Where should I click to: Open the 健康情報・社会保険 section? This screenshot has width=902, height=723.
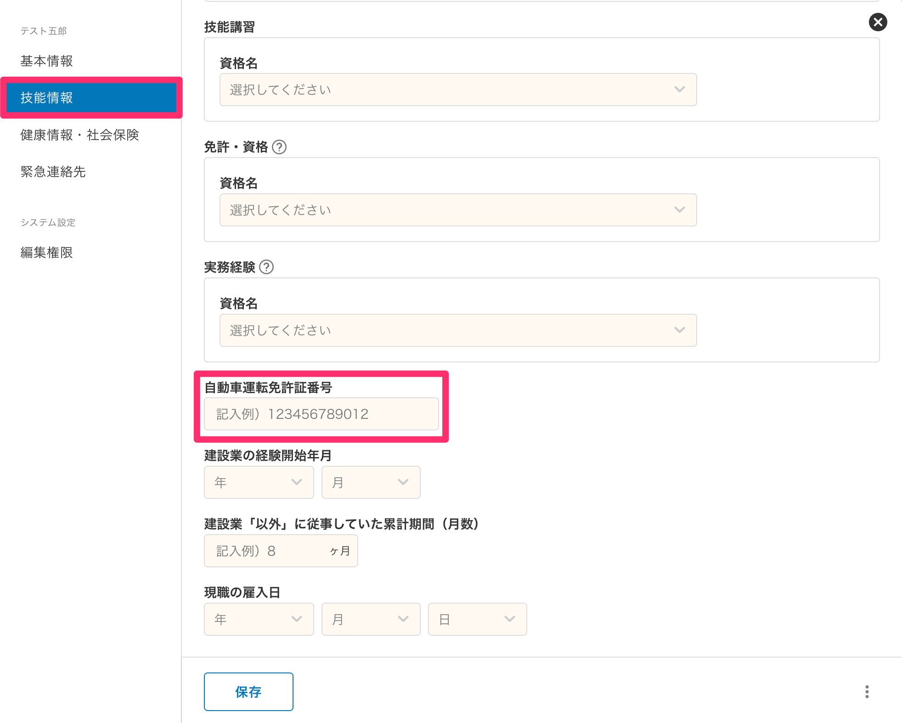tap(79, 135)
